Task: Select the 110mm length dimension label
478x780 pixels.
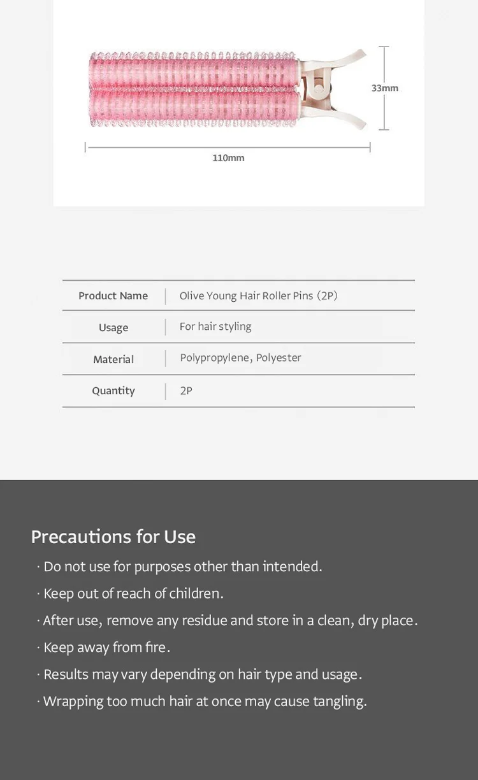Action: tap(228, 158)
